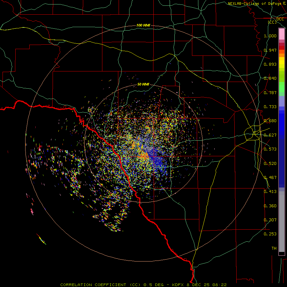Pick the pink color band on legend

point(282,34)
